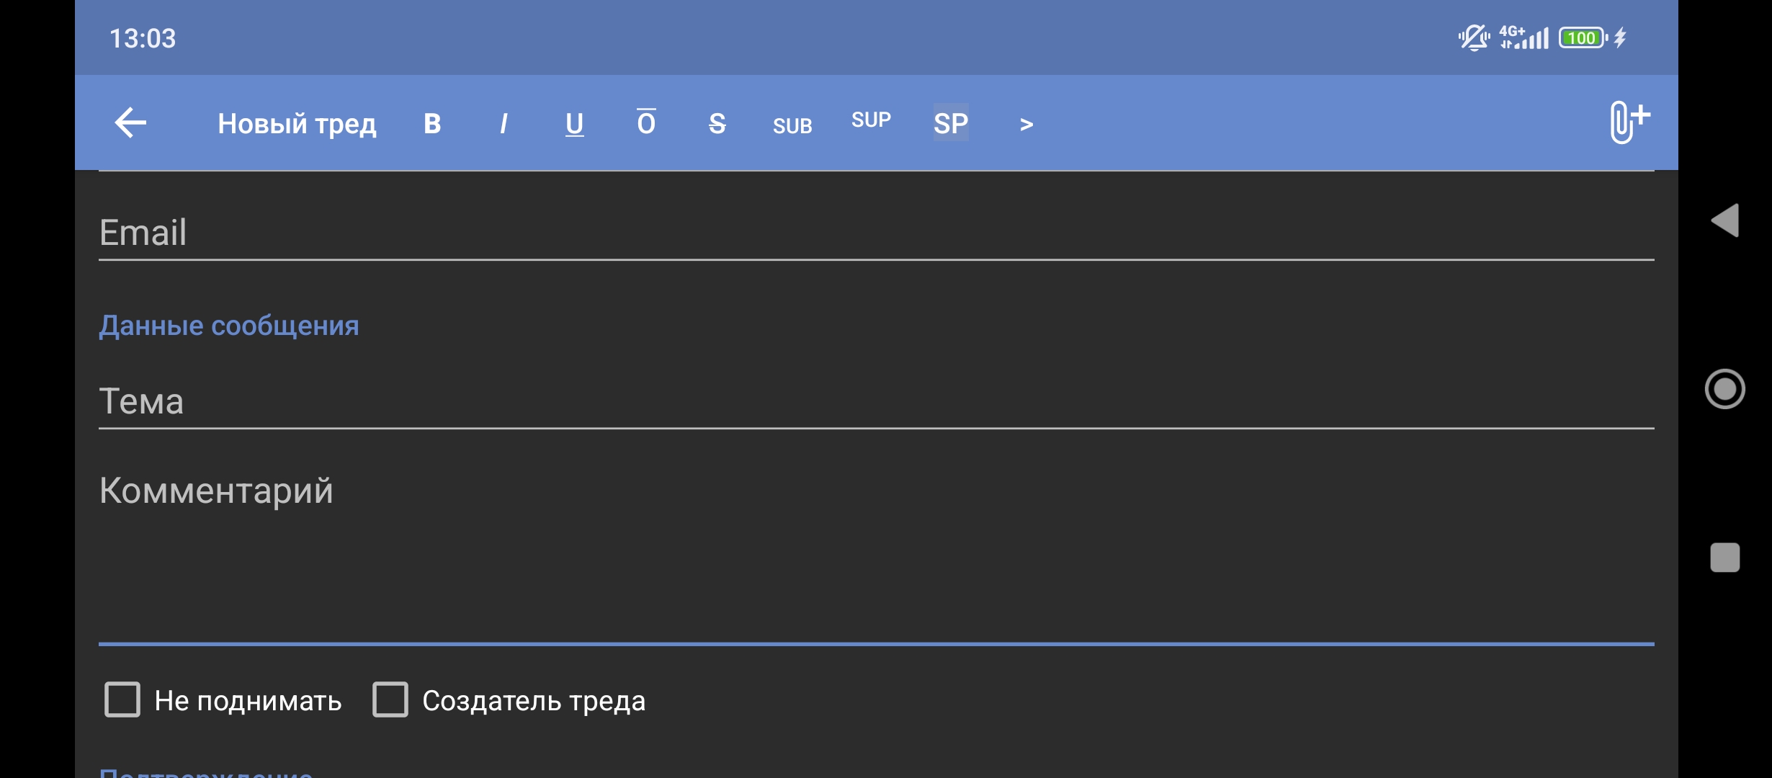Image resolution: width=1772 pixels, height=778 pixels.
Task: Open recent apps with the square button
Action: coord(1724,558)
